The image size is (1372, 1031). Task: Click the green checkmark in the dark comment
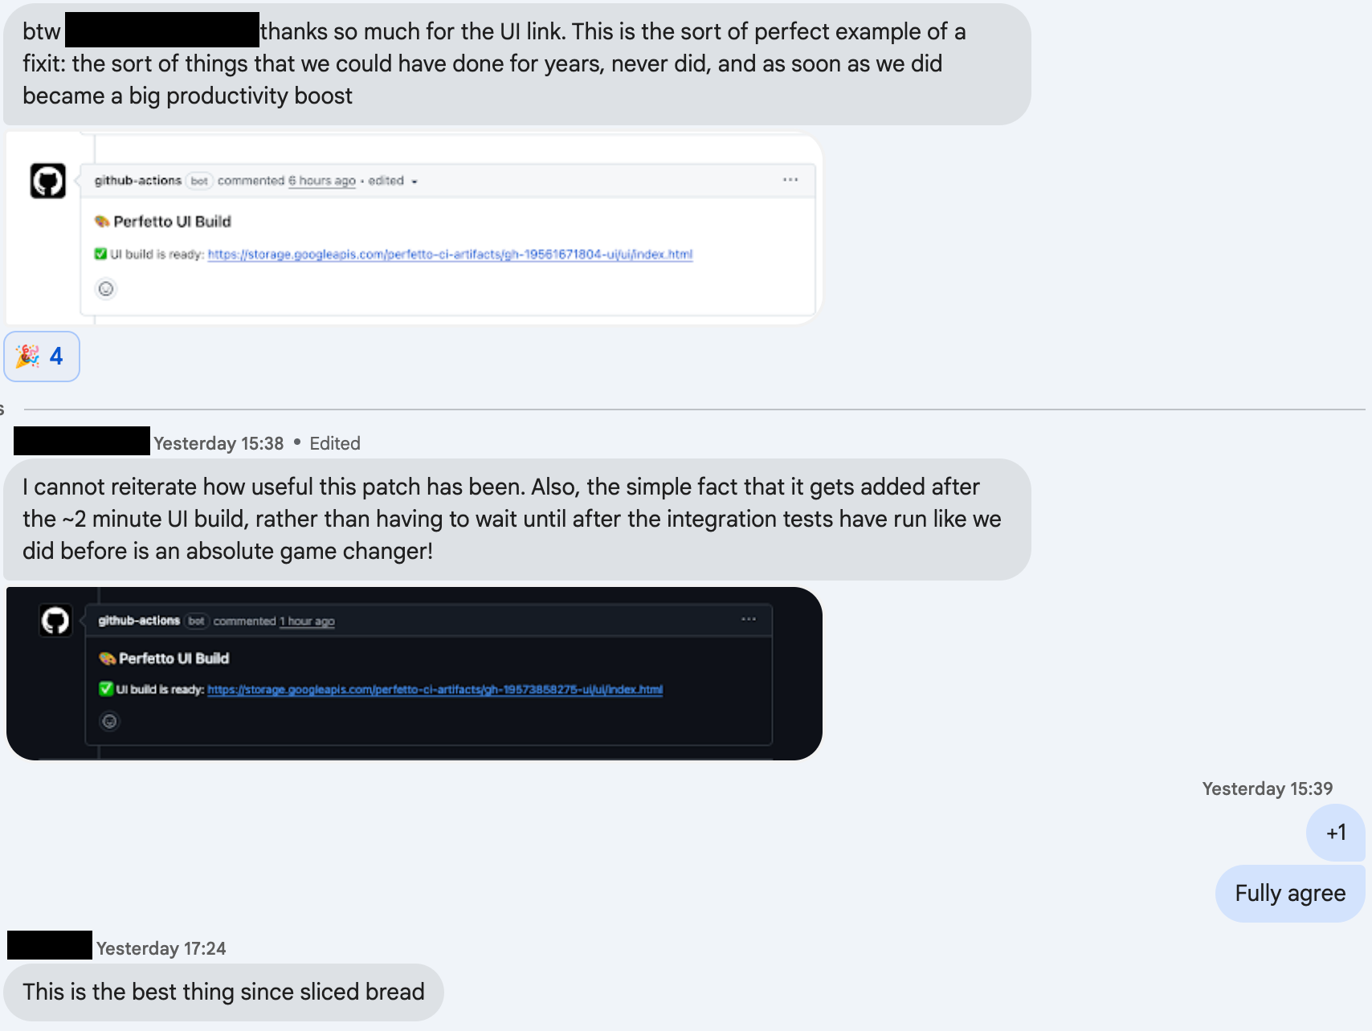tap(106, 689)
